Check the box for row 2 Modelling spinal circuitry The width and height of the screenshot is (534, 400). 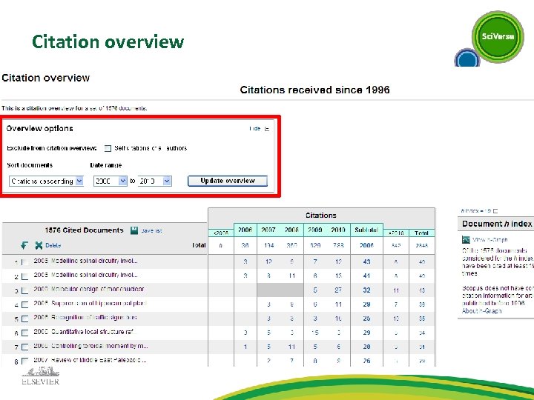pyautogui.click(x=24, y=276)
